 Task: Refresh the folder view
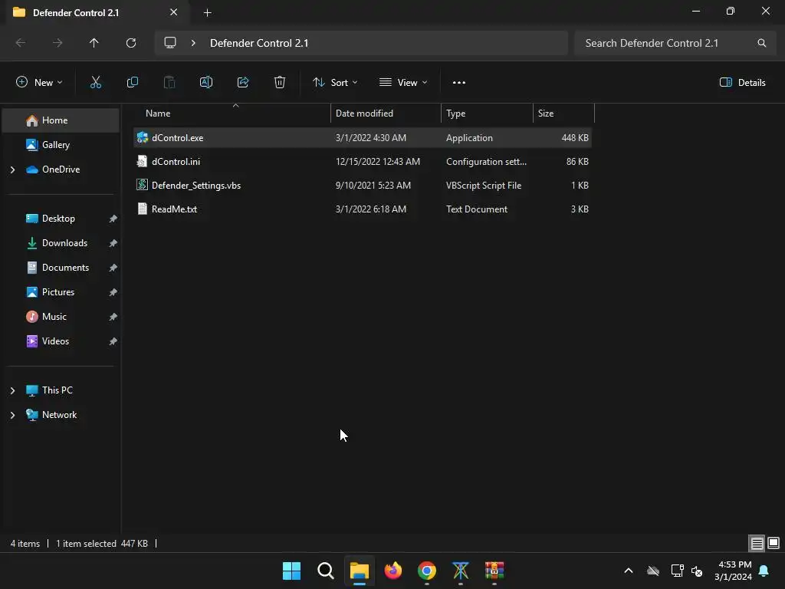[131, 43]
